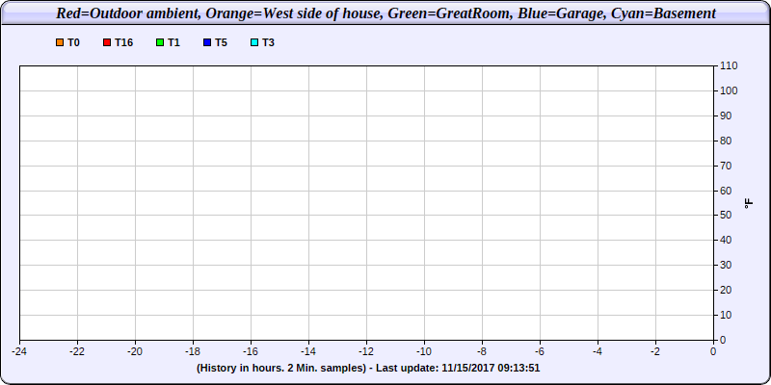Image resolution: width=771 pixels, height=385 pixels.
Task: Click the -12 hour x-axis label
Action: 366,351
